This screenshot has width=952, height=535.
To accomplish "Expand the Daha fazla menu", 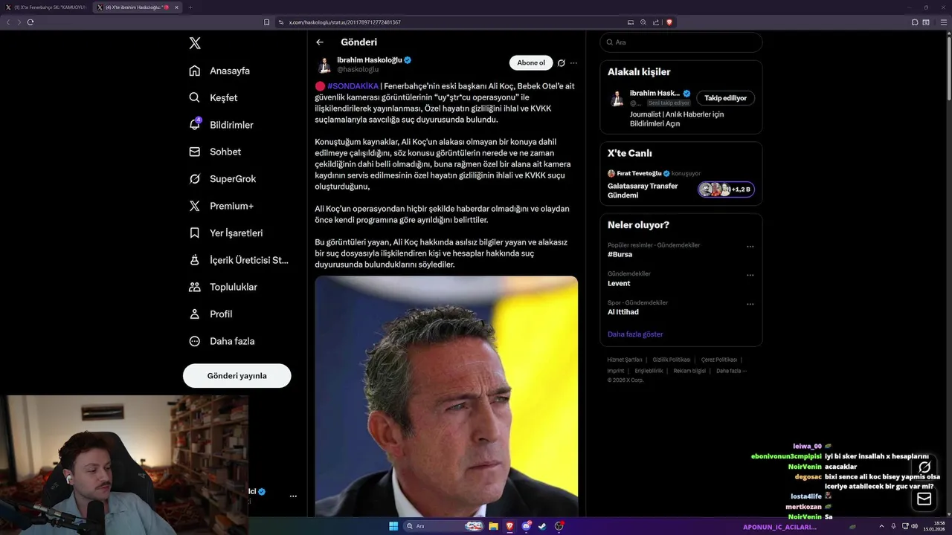I will (x=222, y=341).
